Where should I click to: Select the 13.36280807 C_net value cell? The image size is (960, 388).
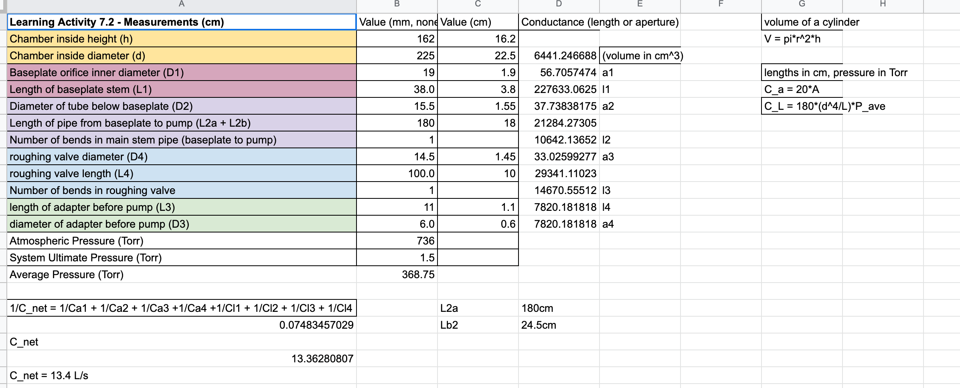321,358
